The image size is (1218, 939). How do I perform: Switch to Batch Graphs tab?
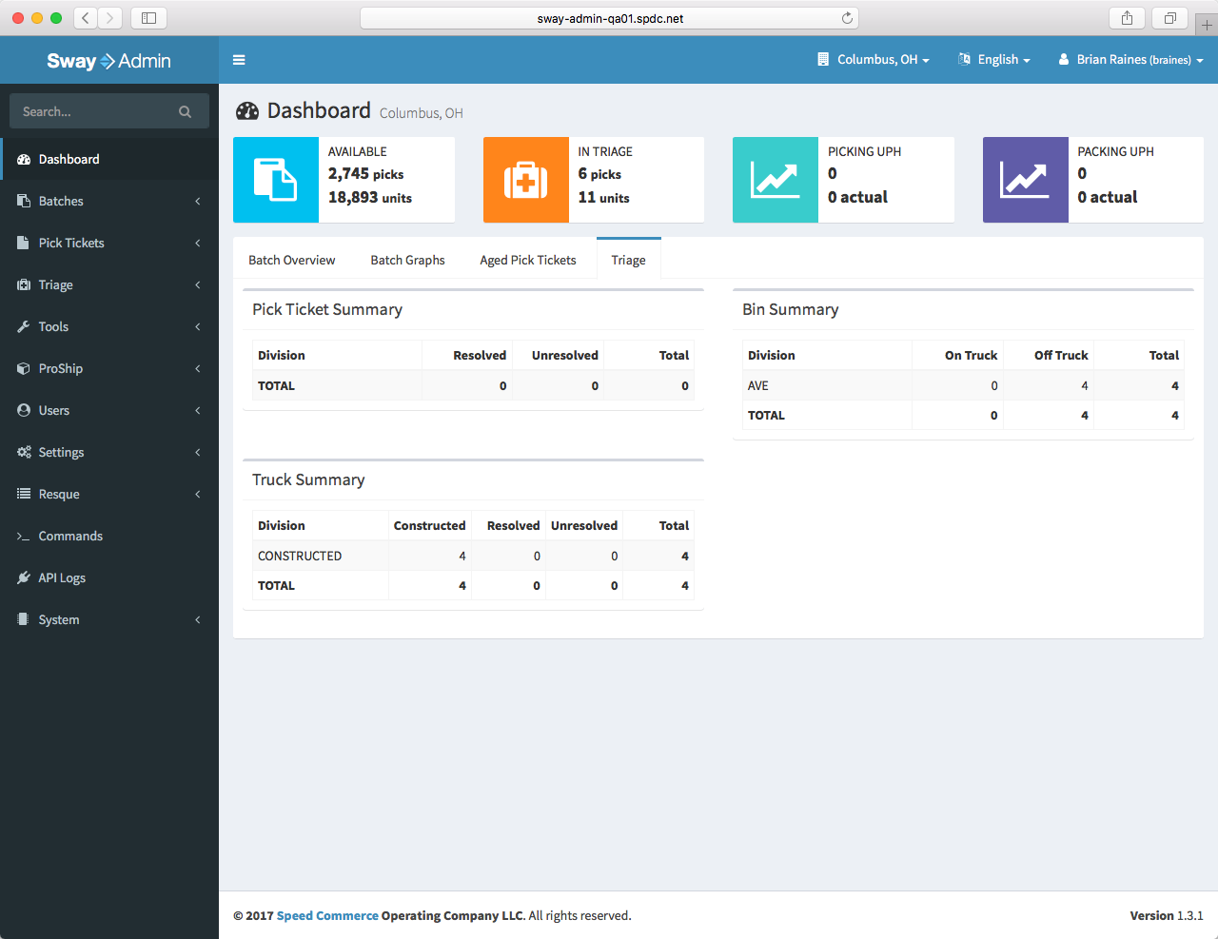[407, 260]
